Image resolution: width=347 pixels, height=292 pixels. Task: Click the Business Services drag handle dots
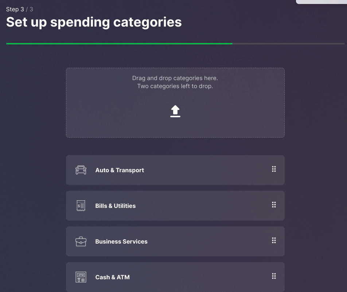pos(274,240)
